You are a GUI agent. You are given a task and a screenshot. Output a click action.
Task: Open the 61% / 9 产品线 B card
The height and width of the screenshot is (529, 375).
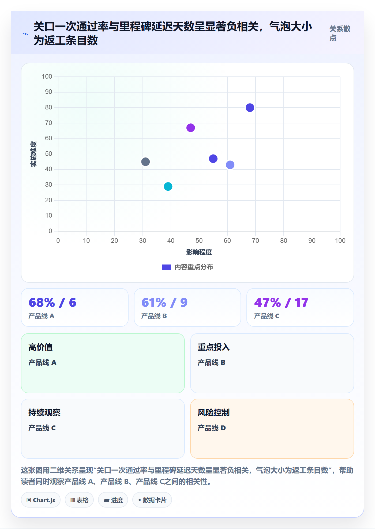coord(187,307)
